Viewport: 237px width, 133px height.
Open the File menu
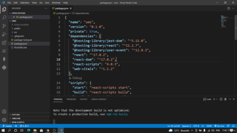pos(9,3)
